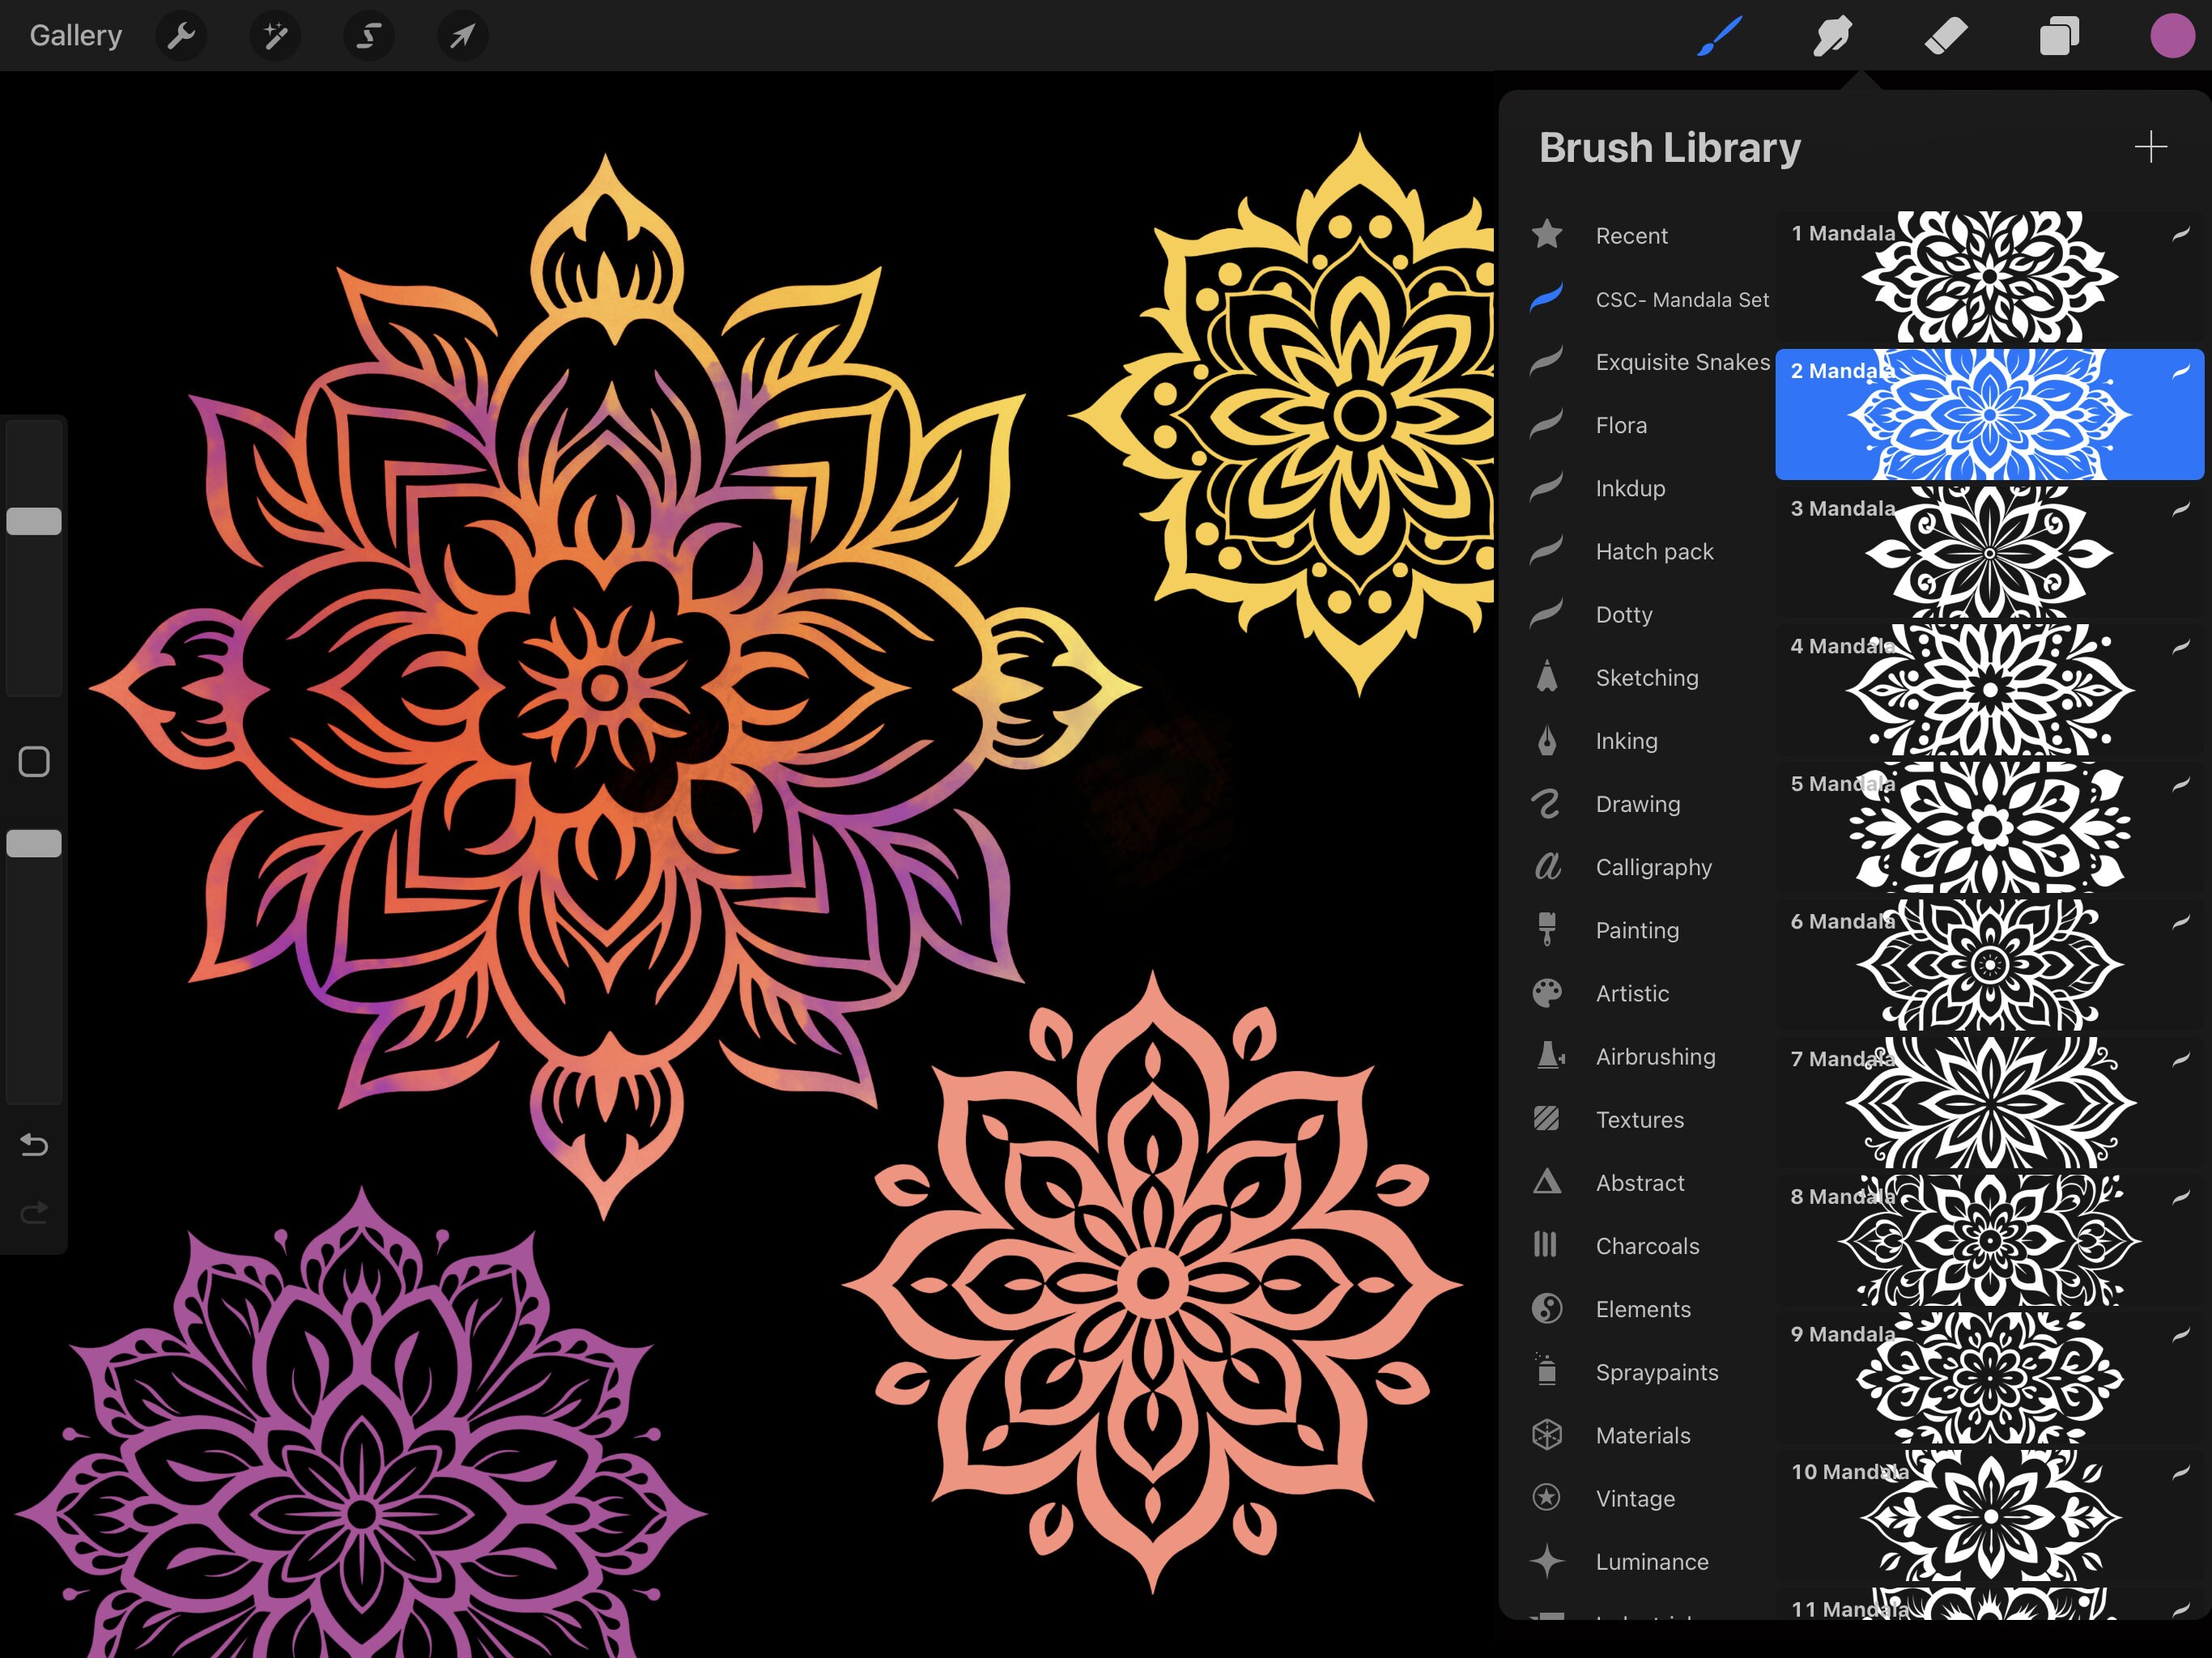This screenshot has height=1658, width=2212.
Task: Tap the Paint brush tool icon
Action: pyautogui.click(x=1719, y=36)
